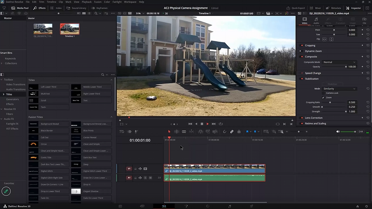
Task: Click the DIM audio button
Action: click(x=361, y=132)
